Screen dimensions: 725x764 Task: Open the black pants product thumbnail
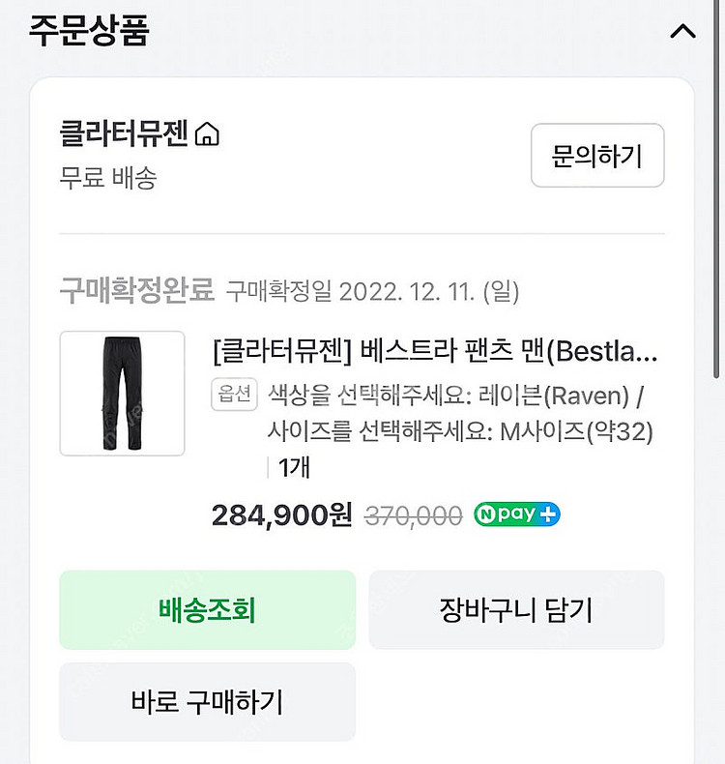pyautogui.click(x=122, y=393)
